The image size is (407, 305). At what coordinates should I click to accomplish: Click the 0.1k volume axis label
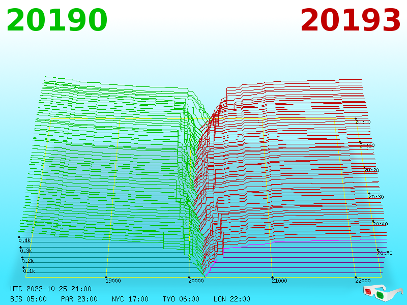[29, 271]
